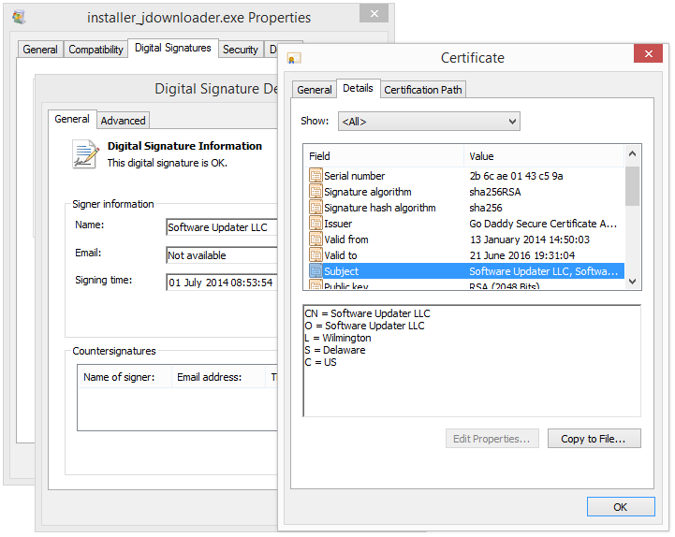This screenshot has width=675, height=537.
Task: Select the Valid from row
Action: [x=464, y=239]
